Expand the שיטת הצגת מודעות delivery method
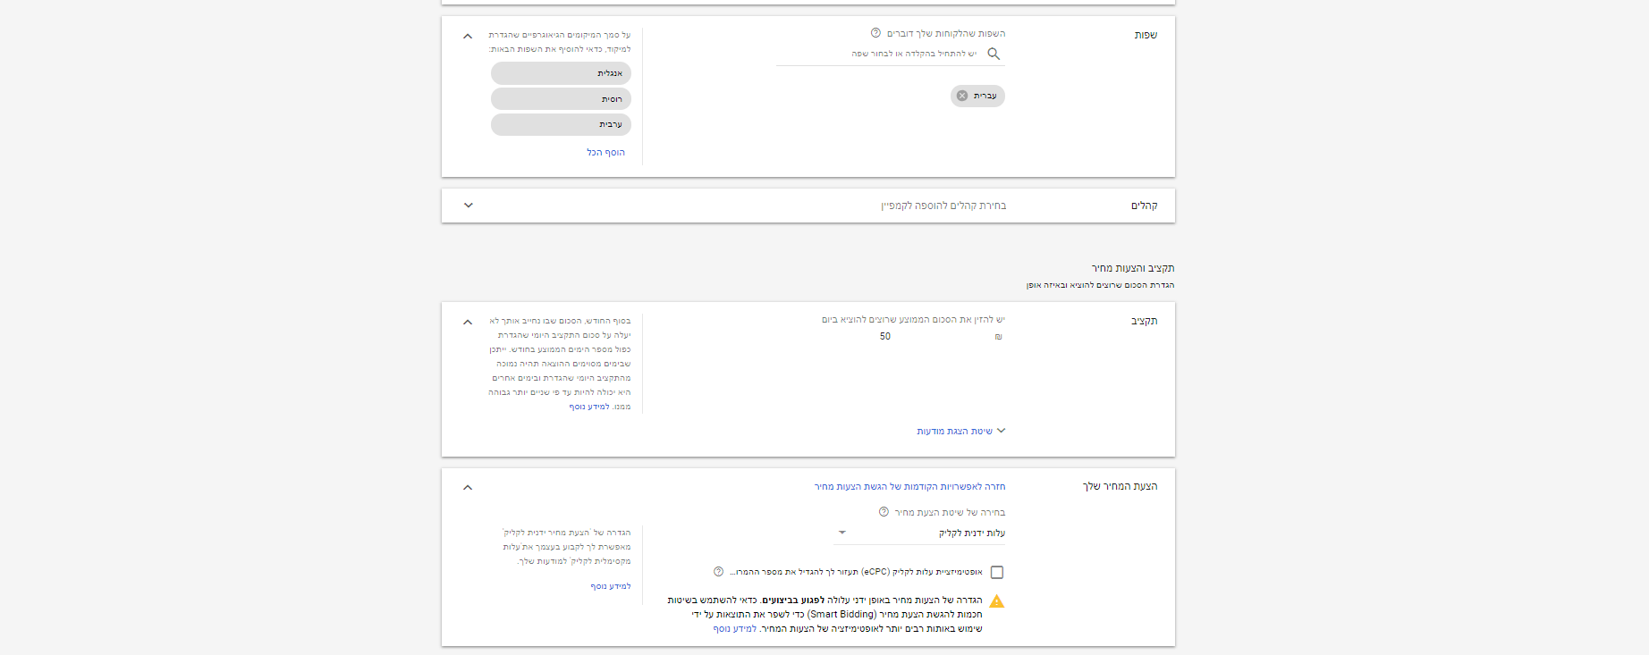 click(961, 431)
